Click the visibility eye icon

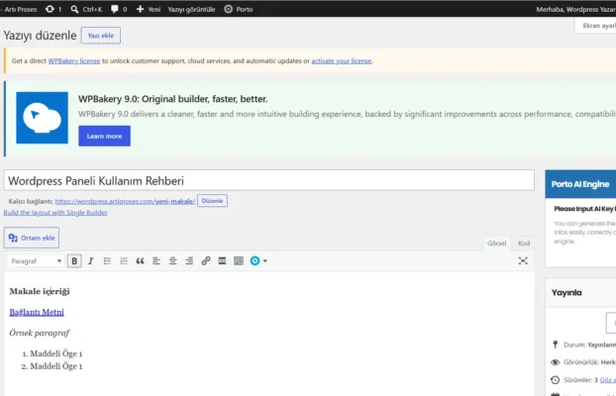click(556, 362)
